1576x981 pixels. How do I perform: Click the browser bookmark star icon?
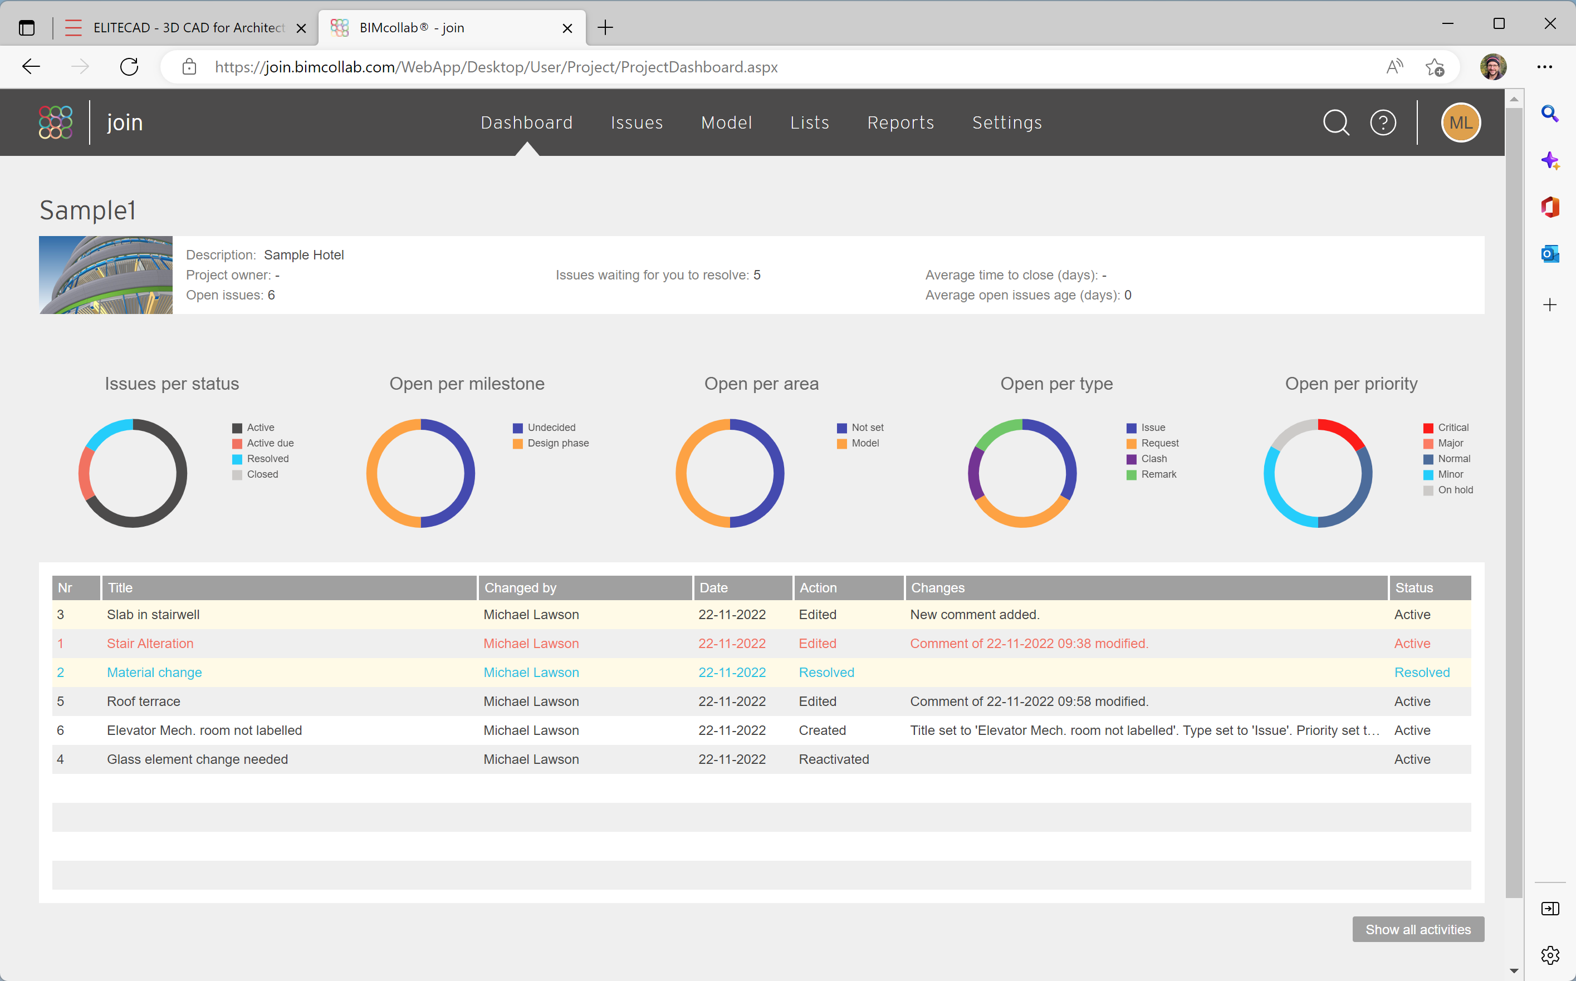point(1433,66)
